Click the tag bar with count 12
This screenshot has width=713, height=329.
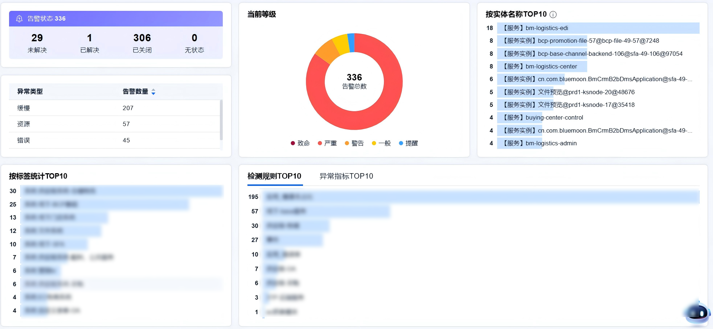click(x=61, y=231)
